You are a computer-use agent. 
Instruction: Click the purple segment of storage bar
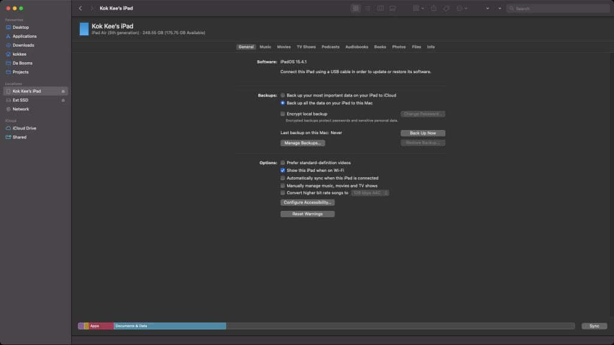point(81,326)
